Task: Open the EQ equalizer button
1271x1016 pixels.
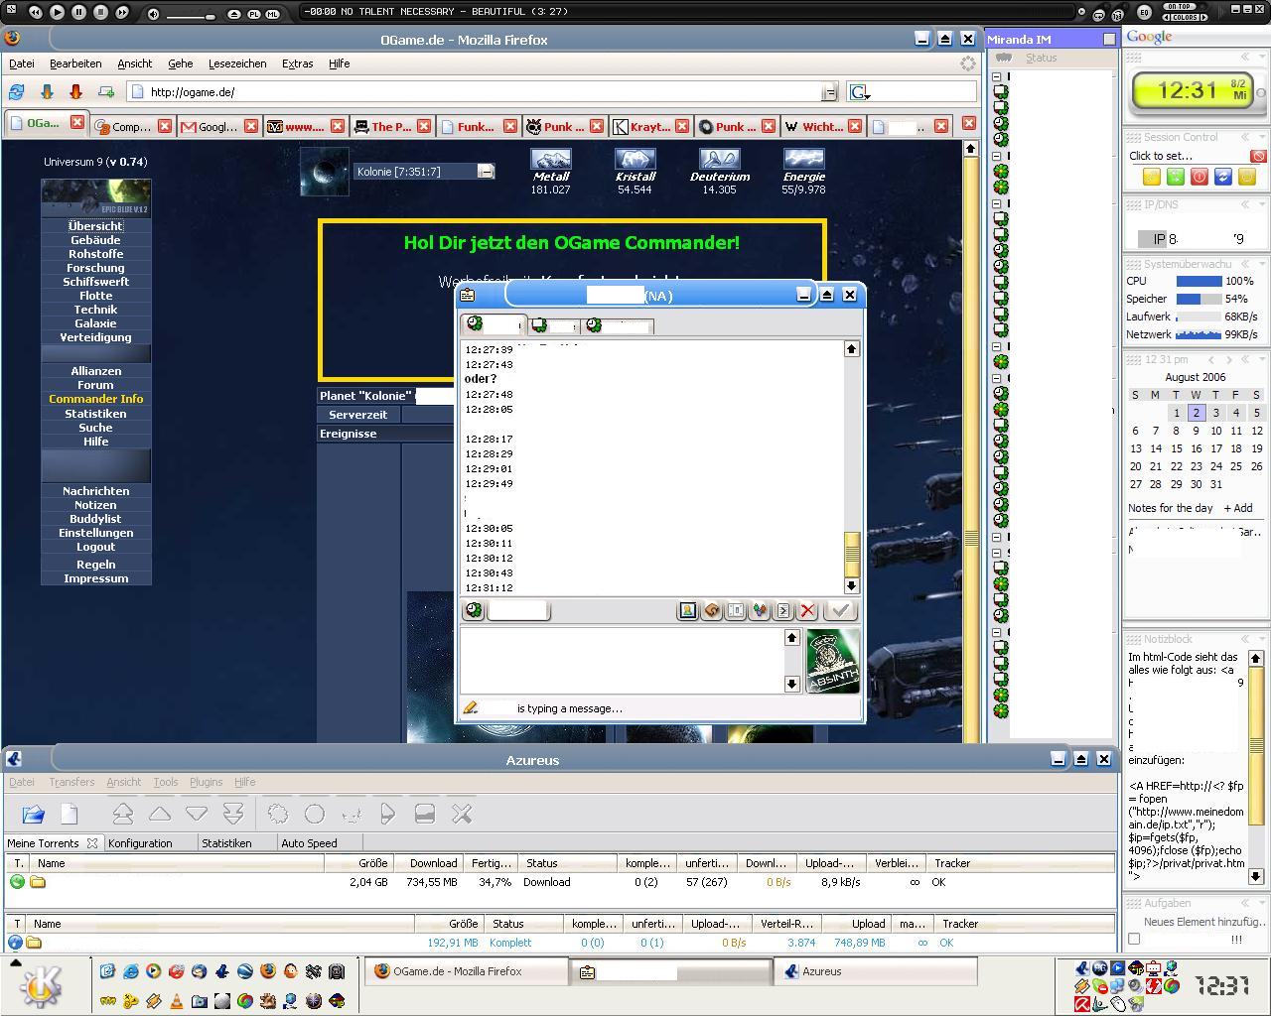Action: click(x=1144, y=13)
